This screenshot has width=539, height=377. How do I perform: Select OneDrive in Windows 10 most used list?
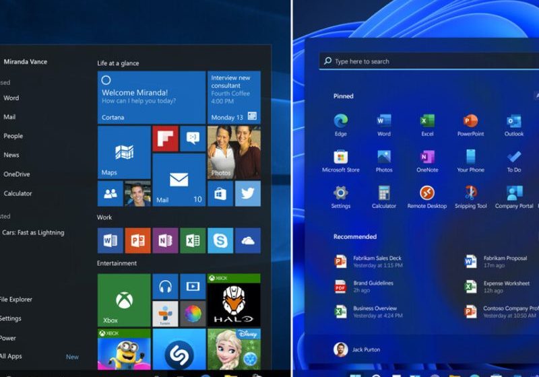(16, 174)
